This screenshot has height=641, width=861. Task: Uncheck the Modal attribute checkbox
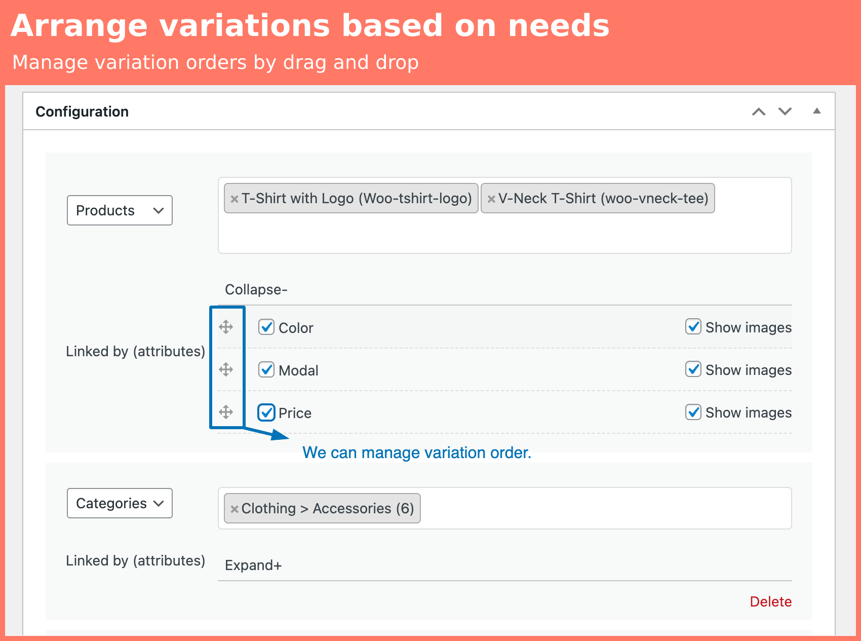[266, 370]
